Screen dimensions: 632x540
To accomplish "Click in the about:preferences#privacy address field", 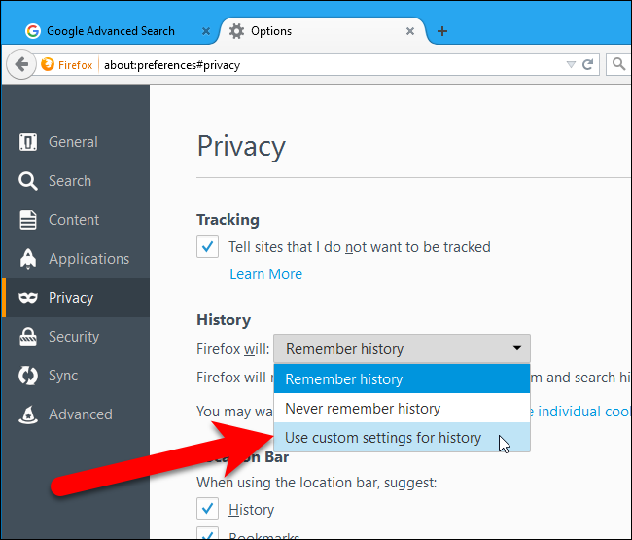I will (331, 64).
